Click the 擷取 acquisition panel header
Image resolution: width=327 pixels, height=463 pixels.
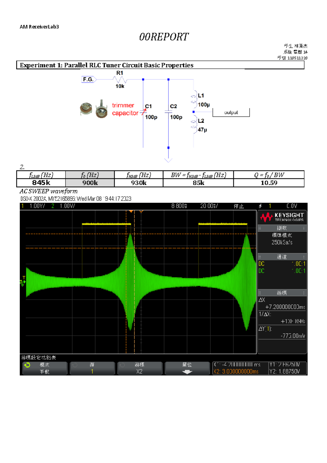282,228
